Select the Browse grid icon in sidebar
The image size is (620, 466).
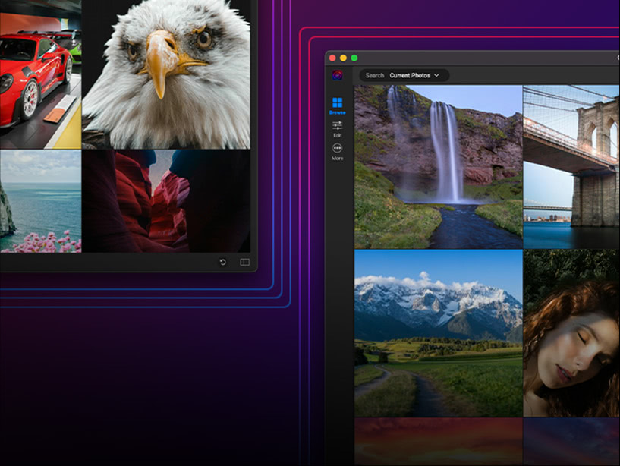336,102
